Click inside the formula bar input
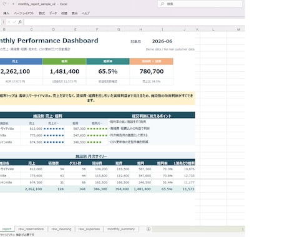Screen dimensions: 287x237 click(134, 22)
